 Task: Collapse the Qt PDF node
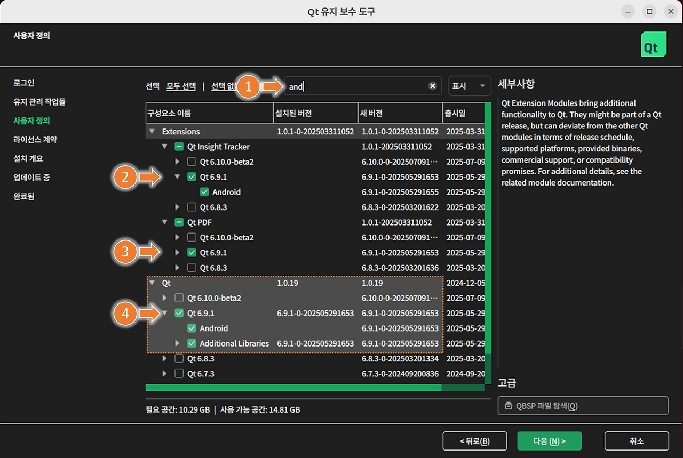165,222
